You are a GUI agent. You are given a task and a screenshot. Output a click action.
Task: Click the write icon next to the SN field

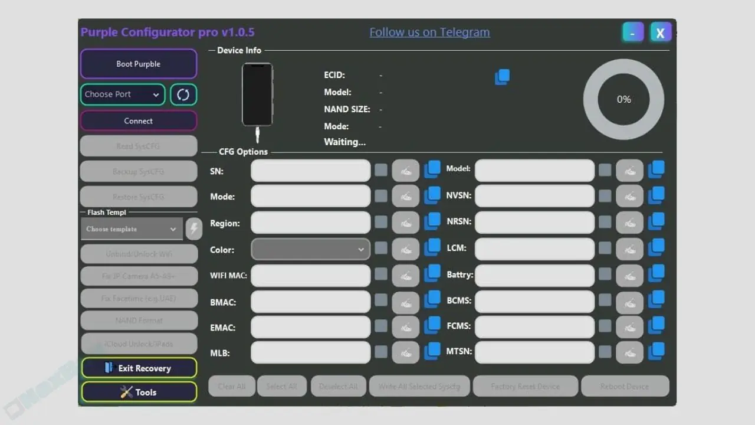(x=406, y=170)
